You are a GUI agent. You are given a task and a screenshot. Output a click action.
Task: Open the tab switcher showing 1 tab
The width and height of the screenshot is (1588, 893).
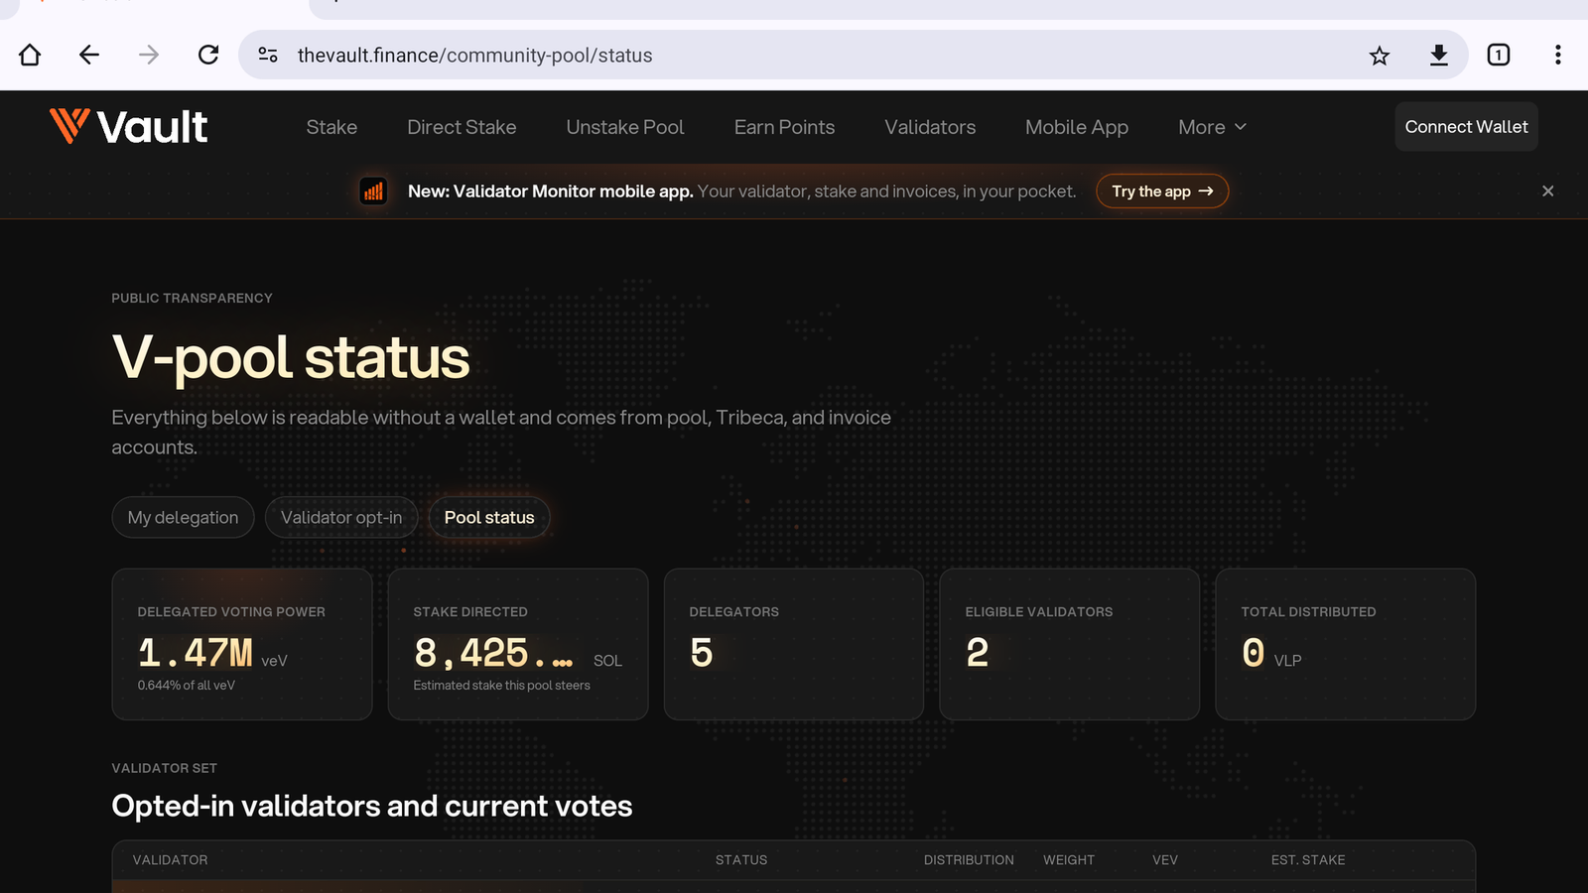(x=1499, y=55)
